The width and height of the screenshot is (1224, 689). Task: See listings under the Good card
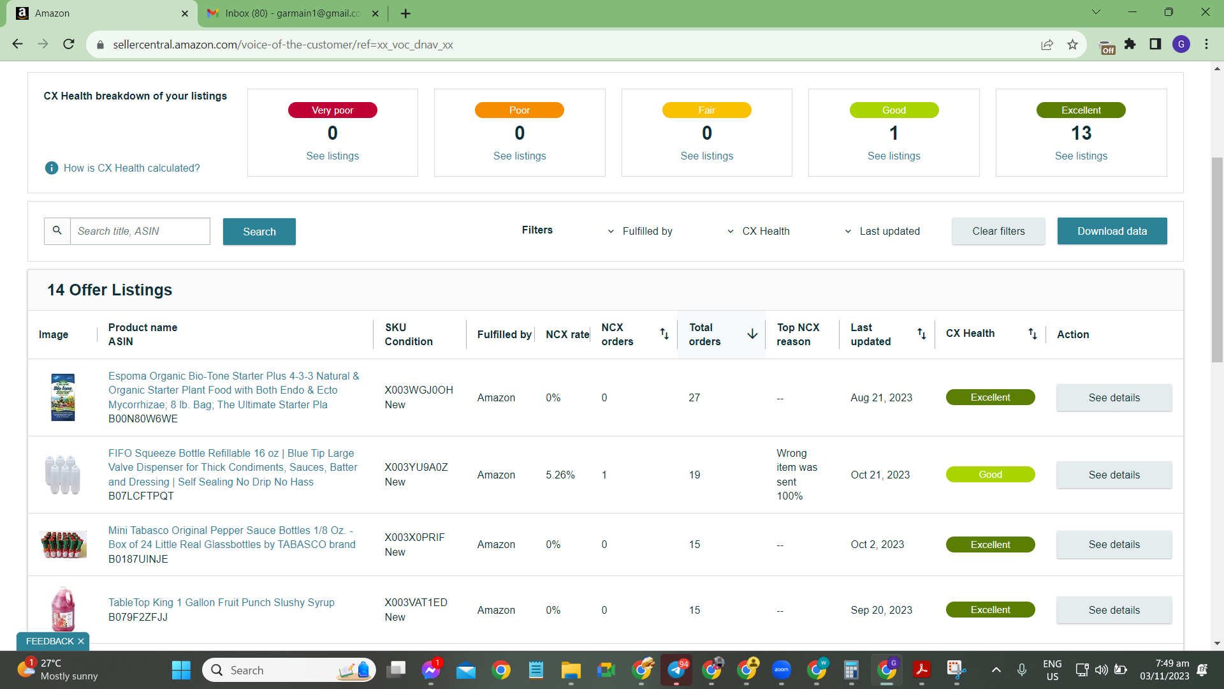tap(894, 156)
